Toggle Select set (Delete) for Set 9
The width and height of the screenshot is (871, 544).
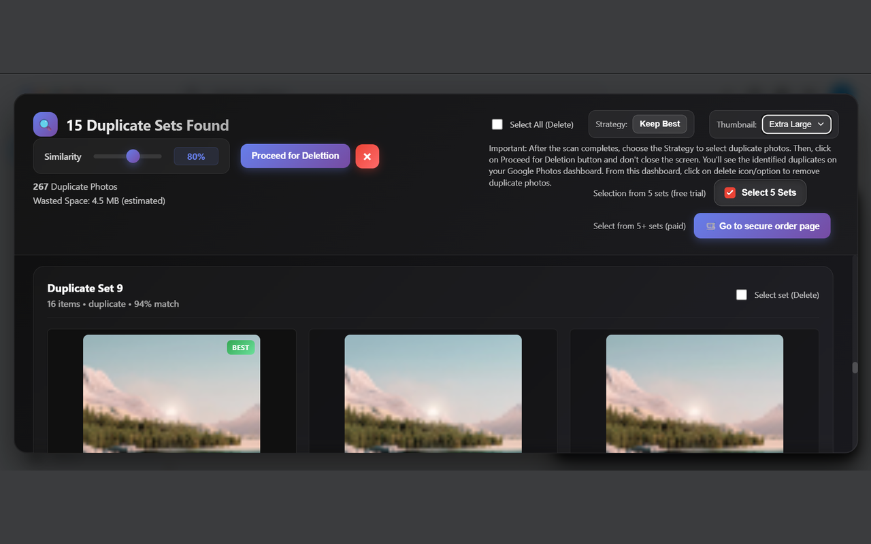742,294
